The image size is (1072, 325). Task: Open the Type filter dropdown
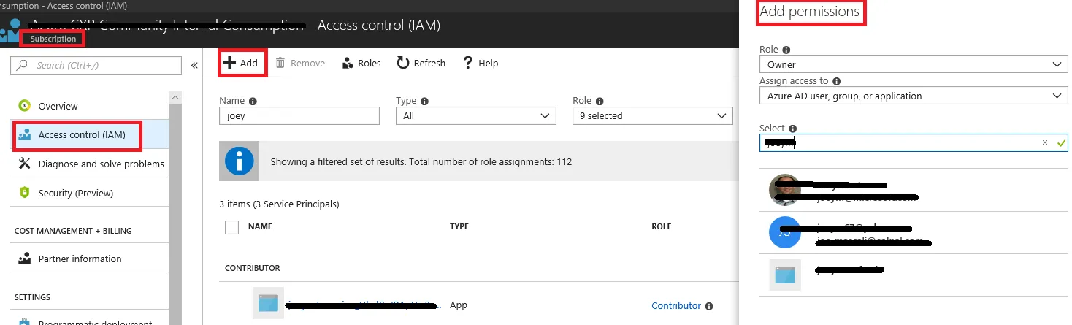click(x=475, y=115)
